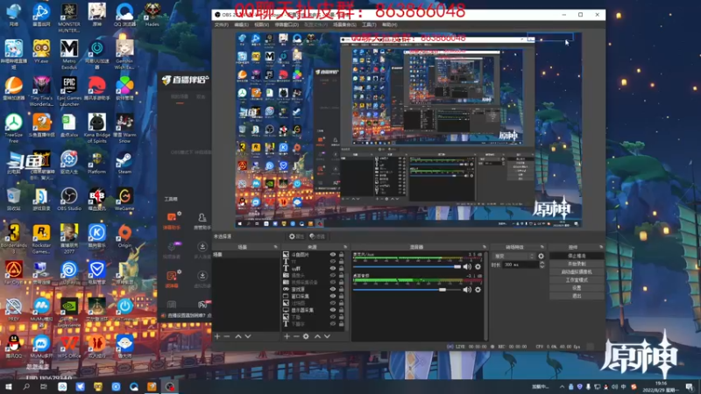
Task: Mute the 麦克风/Aux channel speaker icon
Action: click(467, 267)
